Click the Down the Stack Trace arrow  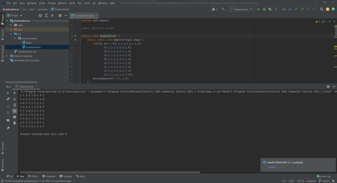14,99
